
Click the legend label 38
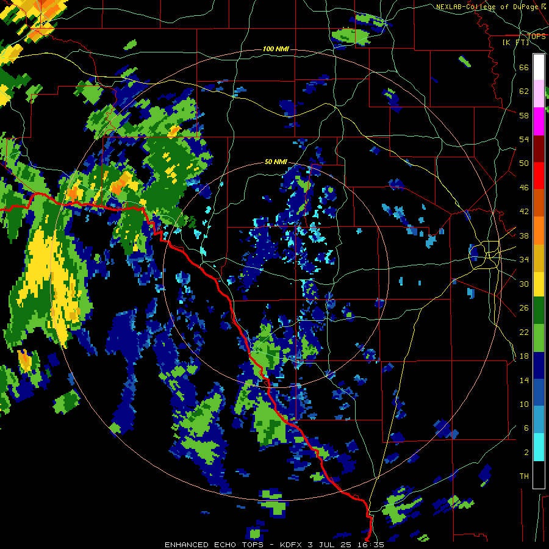click(524, 235)
